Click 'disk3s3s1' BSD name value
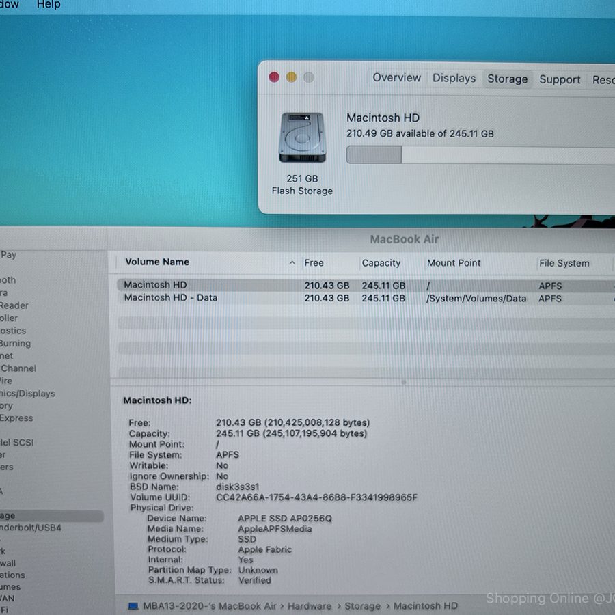This screenshot has width=615, height=615. [237, 487]
